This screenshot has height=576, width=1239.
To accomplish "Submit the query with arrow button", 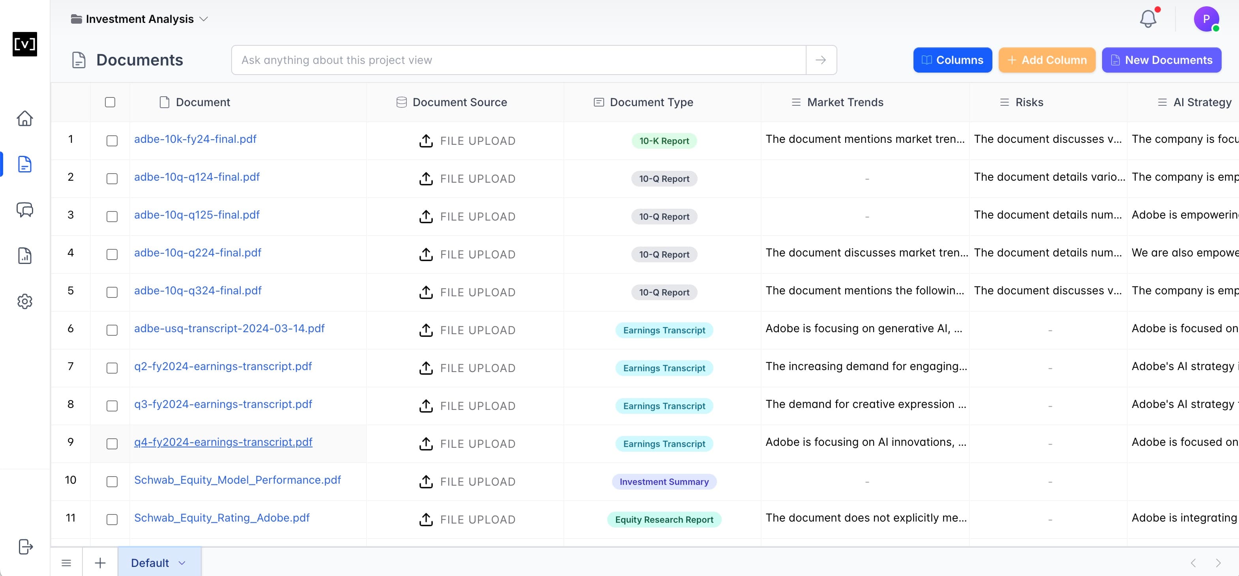I will point(821,60).
